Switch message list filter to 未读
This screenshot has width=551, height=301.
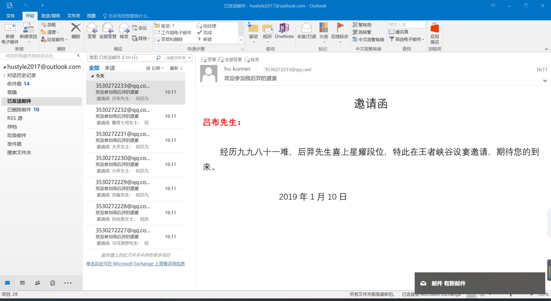point(109,68)
